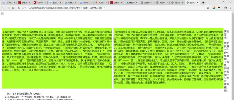The height and width of the screenshot is (100, 234).
Task: Close the 欧洲 tab
Action: [x=91, y=2]
